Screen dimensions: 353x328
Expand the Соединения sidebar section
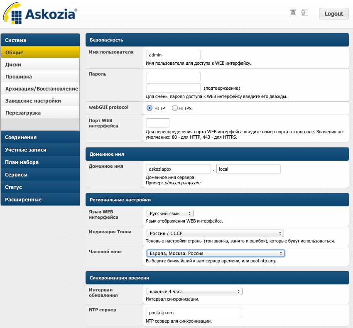pos(40,137)
